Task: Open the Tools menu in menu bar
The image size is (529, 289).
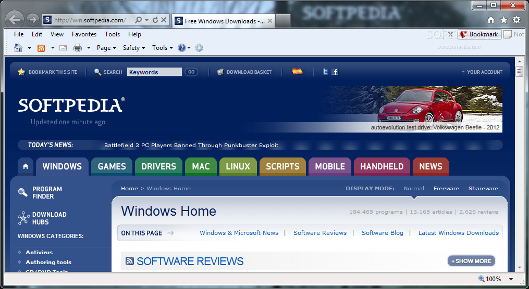Action: coord(113,34)
